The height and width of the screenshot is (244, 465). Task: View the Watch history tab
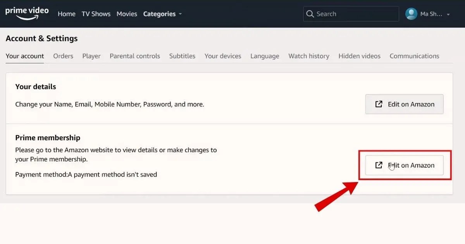[309, 56]
